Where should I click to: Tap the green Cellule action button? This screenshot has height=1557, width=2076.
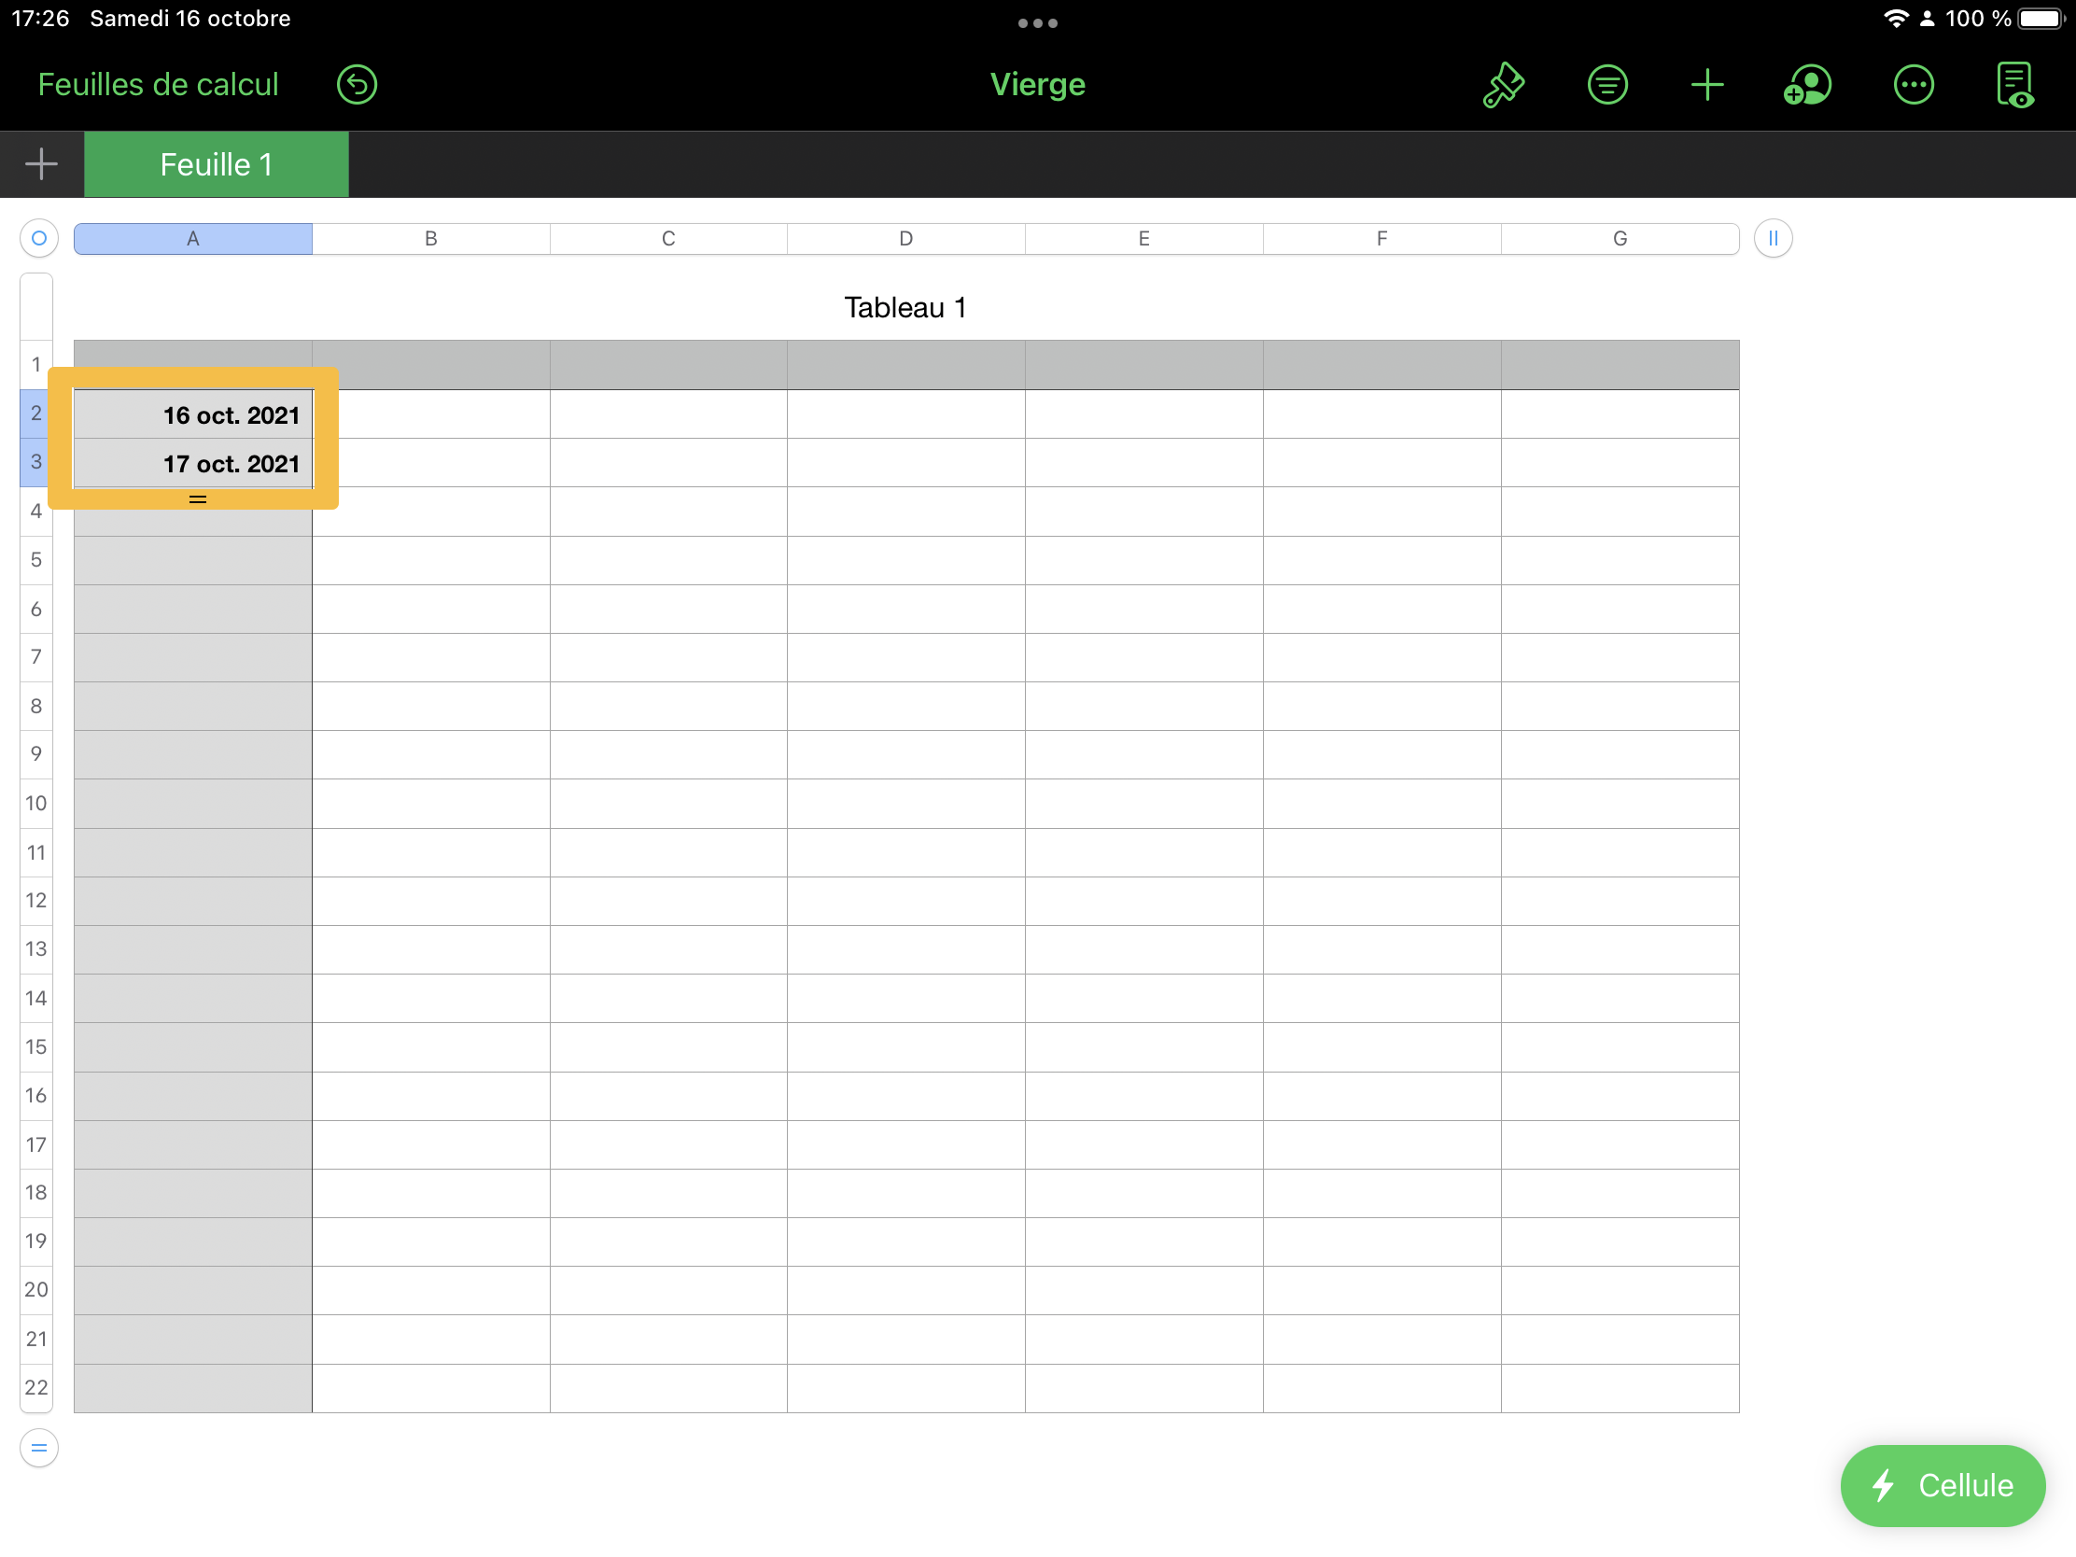1942,1485
